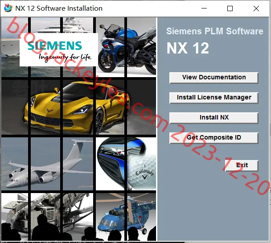This screenshot has height=243, width=271.
Task: Click the NX app icon in title bar
Action: tap(8, 8)
